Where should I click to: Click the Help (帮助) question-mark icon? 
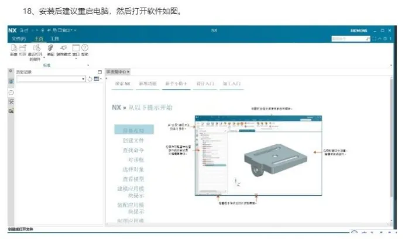click(x=85, y=48)
